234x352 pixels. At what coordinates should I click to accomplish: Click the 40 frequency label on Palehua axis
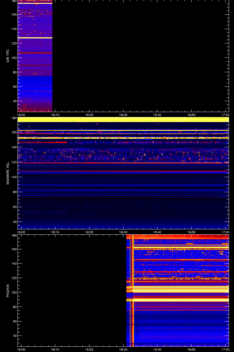(15, 336)
